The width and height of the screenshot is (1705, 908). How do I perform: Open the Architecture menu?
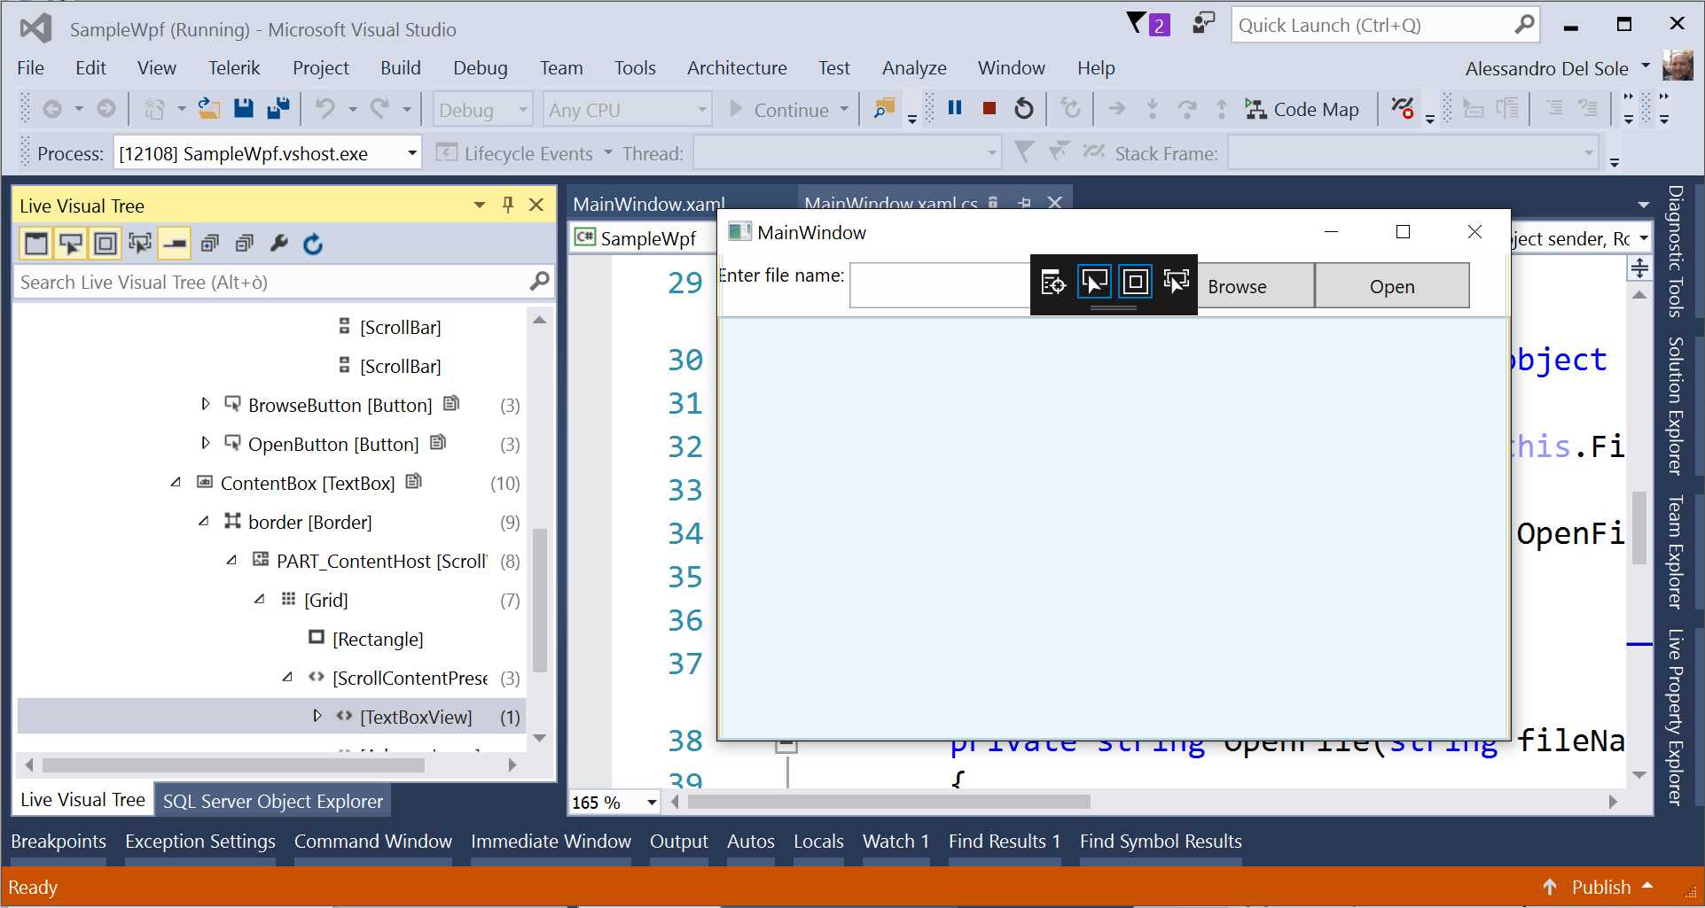coord(737,67)
